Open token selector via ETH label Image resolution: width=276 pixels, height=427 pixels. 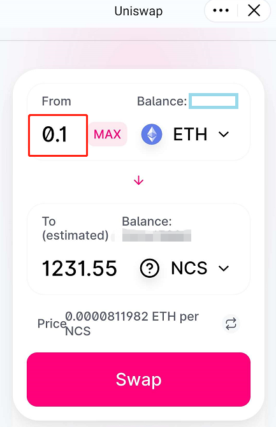click(x=190, y=134)
